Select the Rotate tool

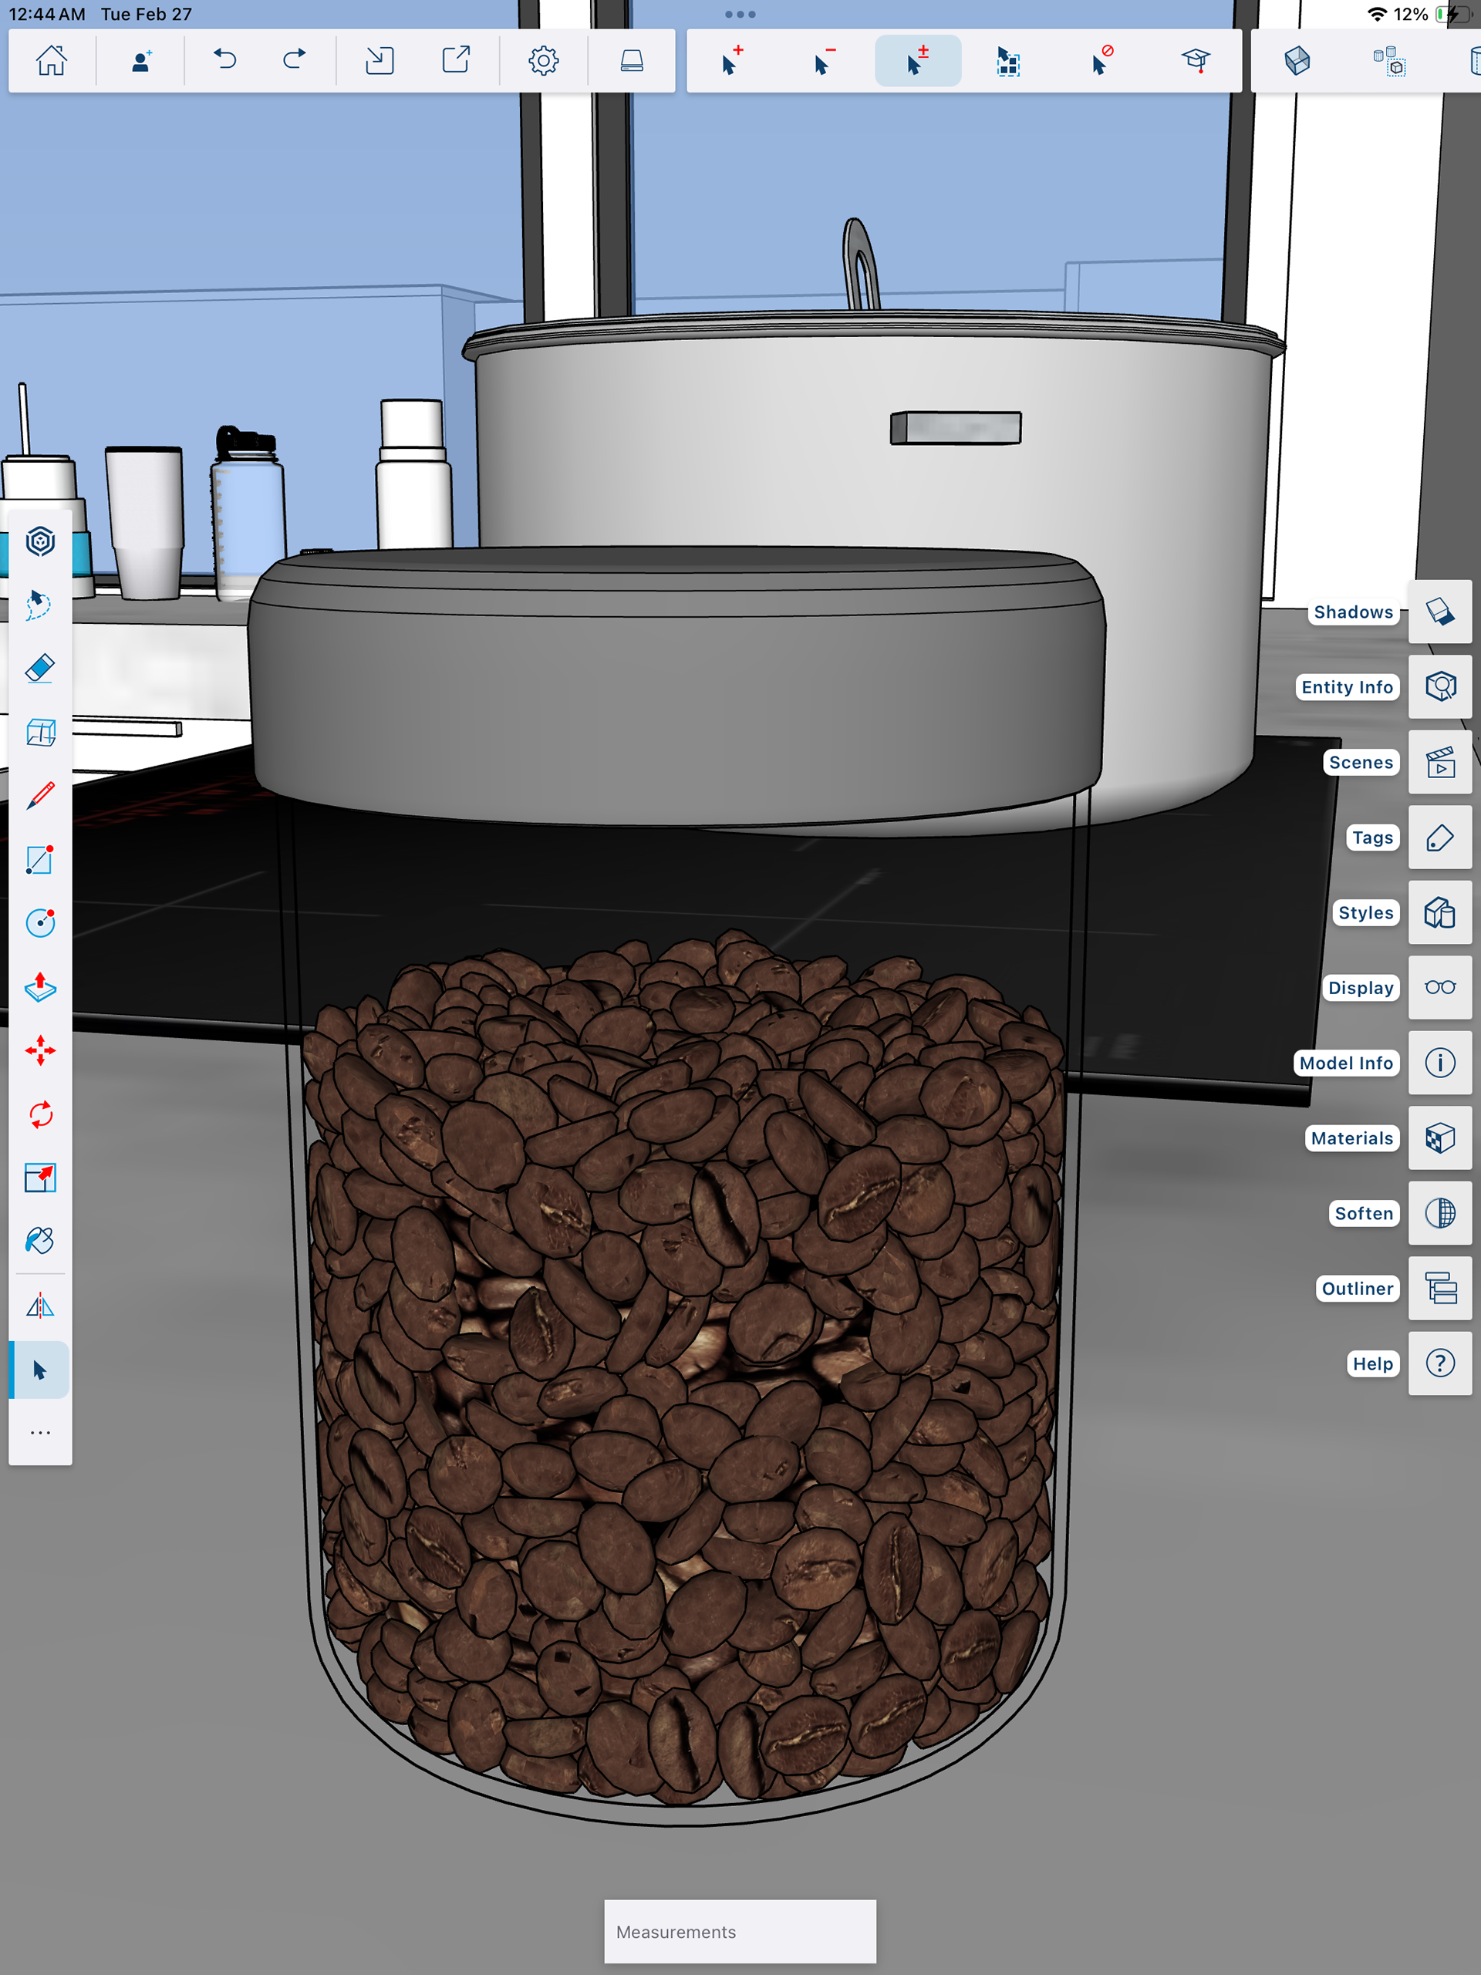(x=40, y=1114)
